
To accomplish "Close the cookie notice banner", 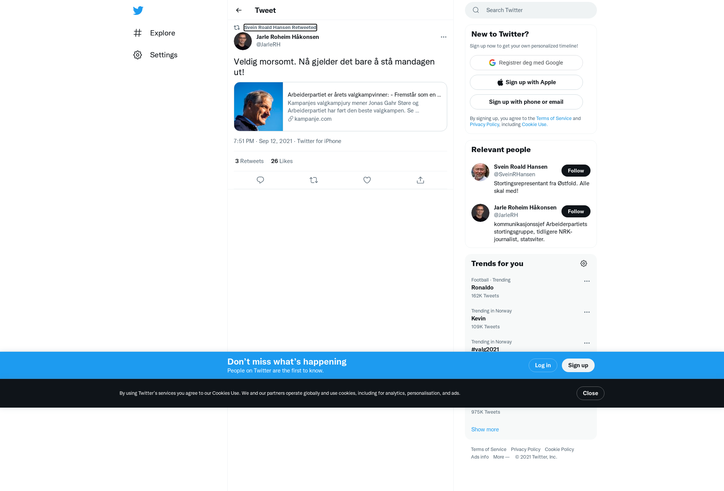I will tap(590, 393).
